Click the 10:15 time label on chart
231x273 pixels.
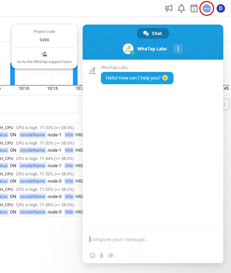(x=52, y=88)
